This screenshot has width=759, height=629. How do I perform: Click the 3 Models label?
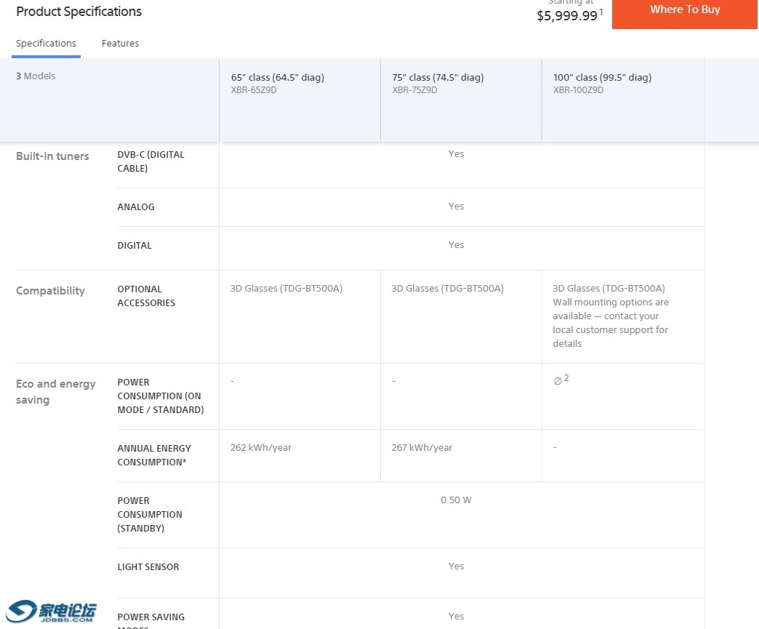tap(36, 76)
